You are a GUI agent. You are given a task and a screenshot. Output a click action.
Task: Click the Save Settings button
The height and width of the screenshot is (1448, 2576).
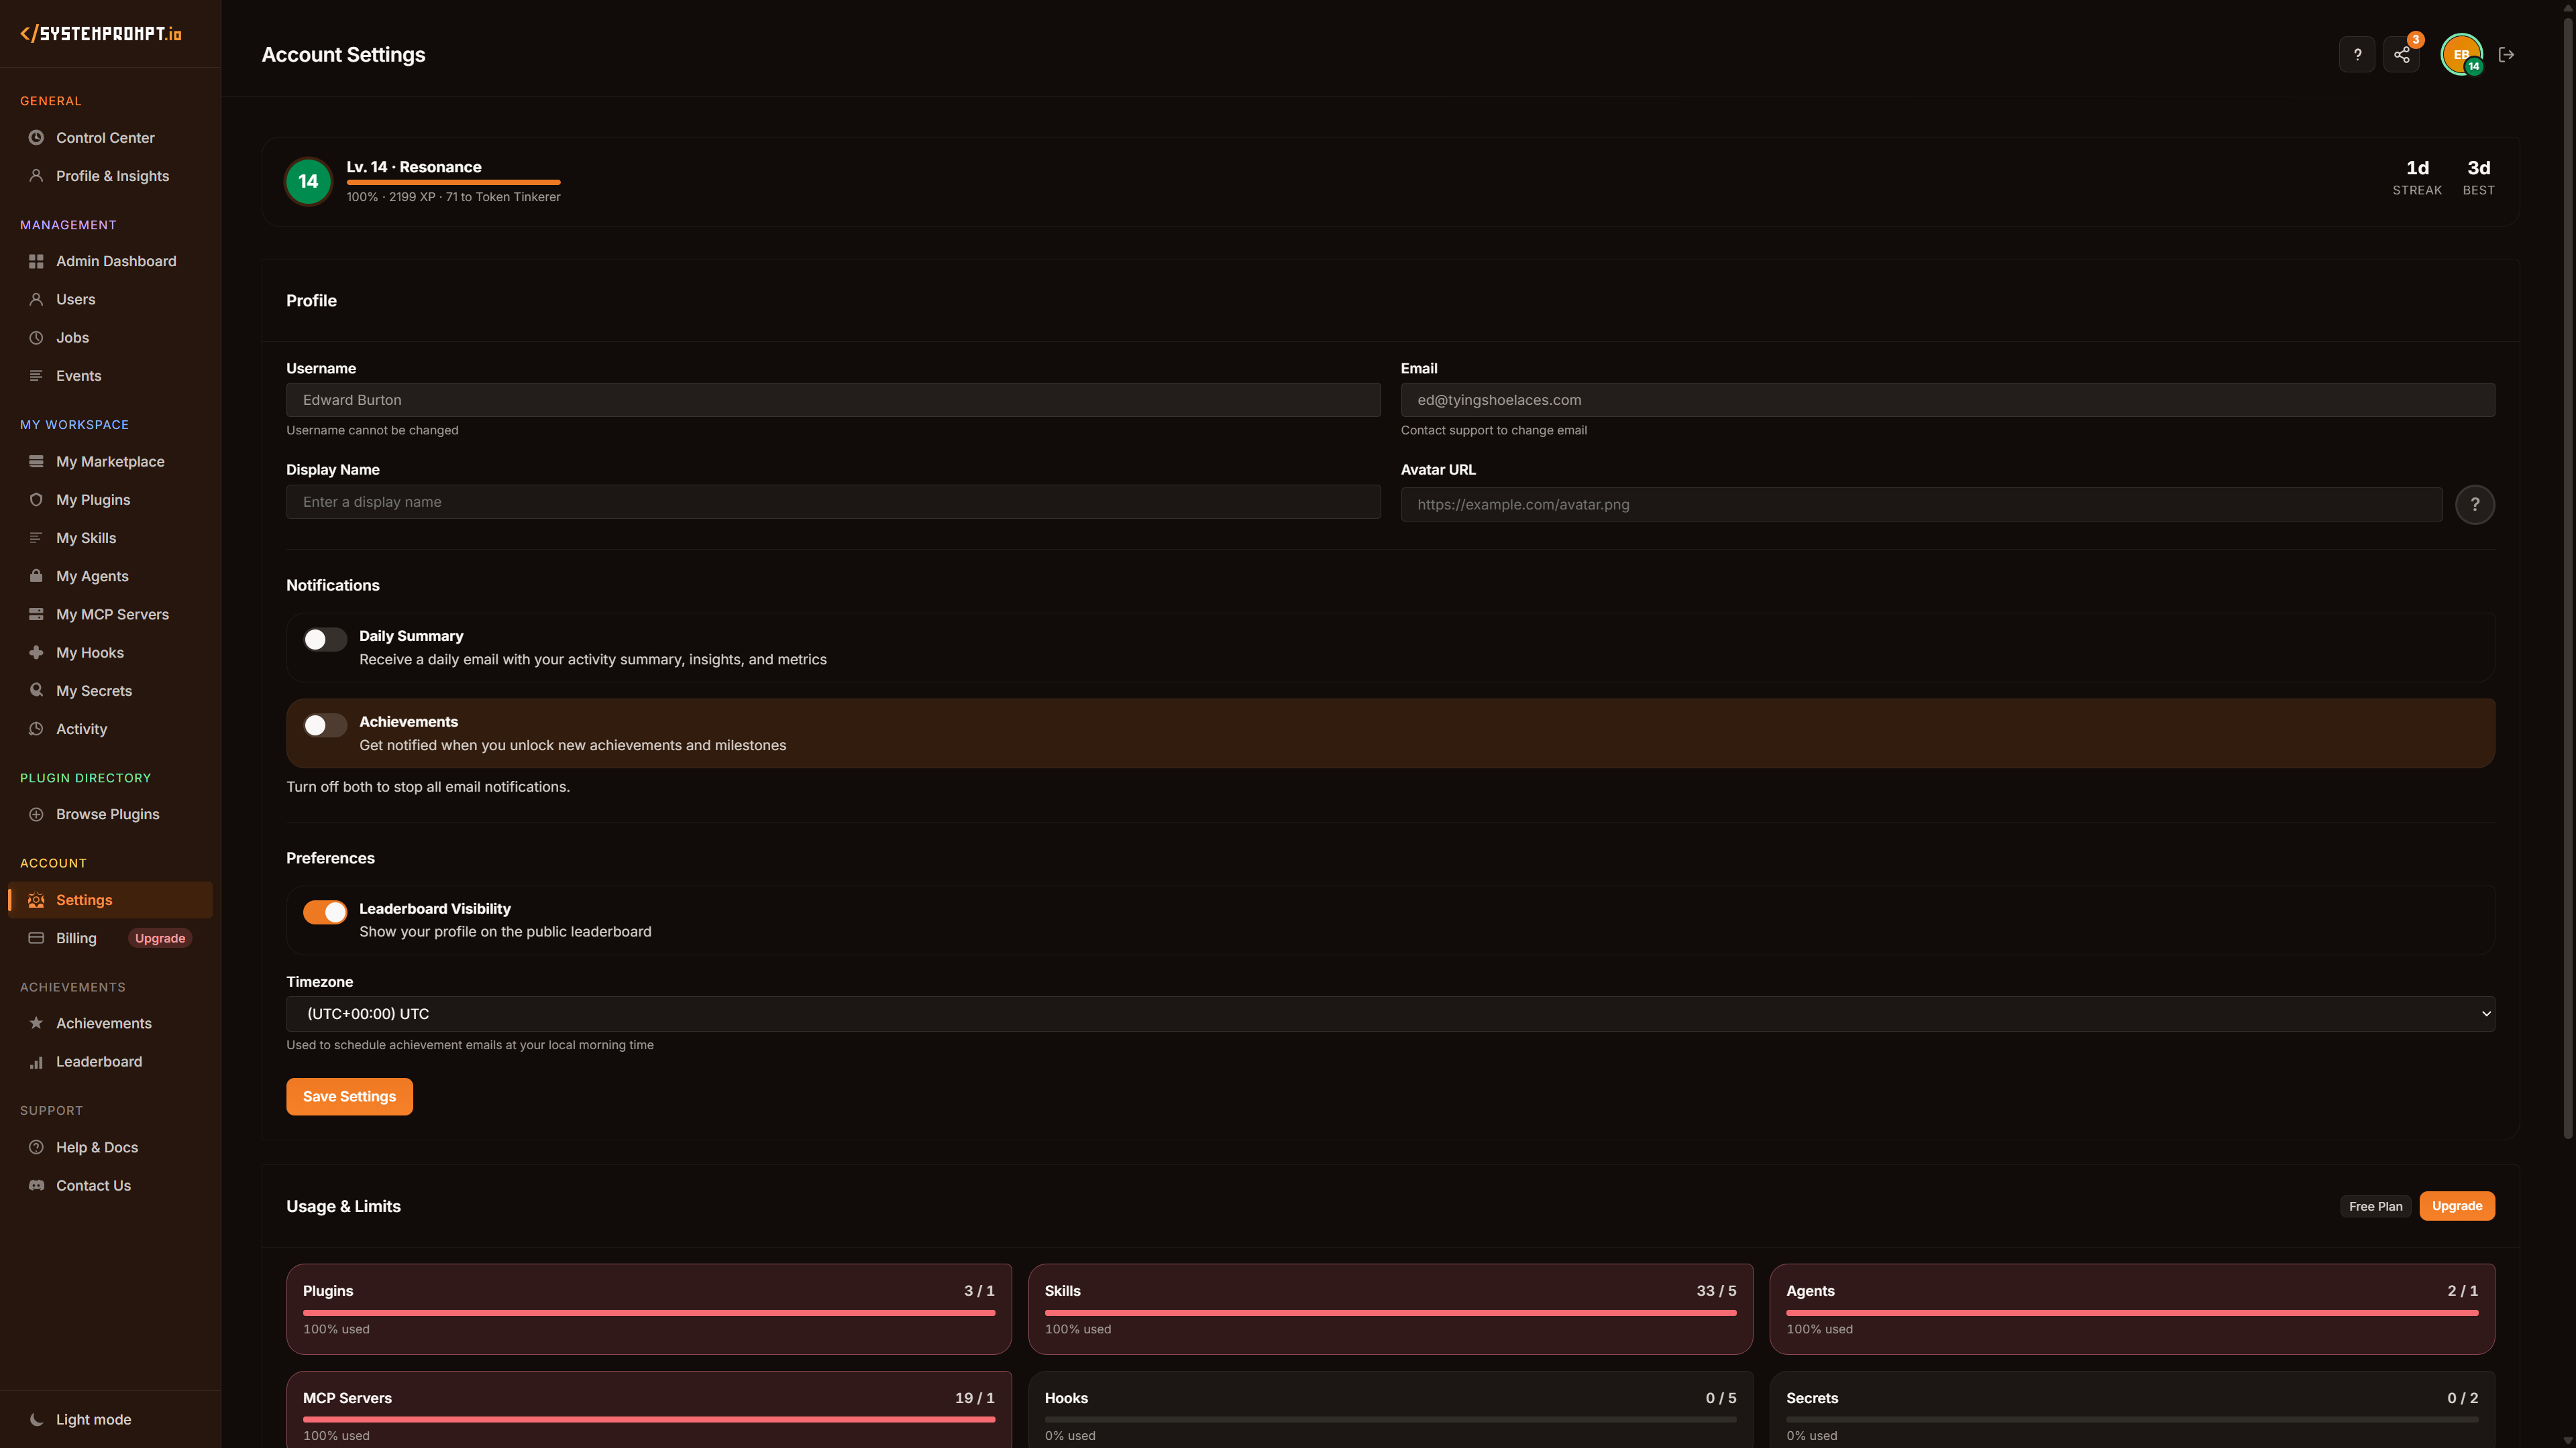point(349,1096)
